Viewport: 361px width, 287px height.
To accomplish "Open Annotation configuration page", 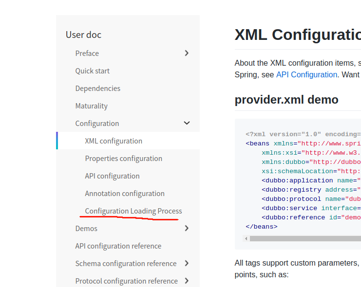I will pyautogui.click(x=125, y=194).
